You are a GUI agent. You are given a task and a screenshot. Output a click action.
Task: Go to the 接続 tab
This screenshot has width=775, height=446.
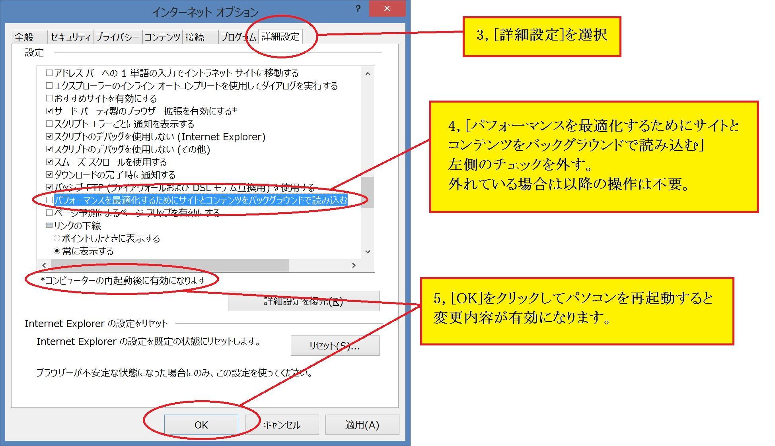tap(200, 37)
